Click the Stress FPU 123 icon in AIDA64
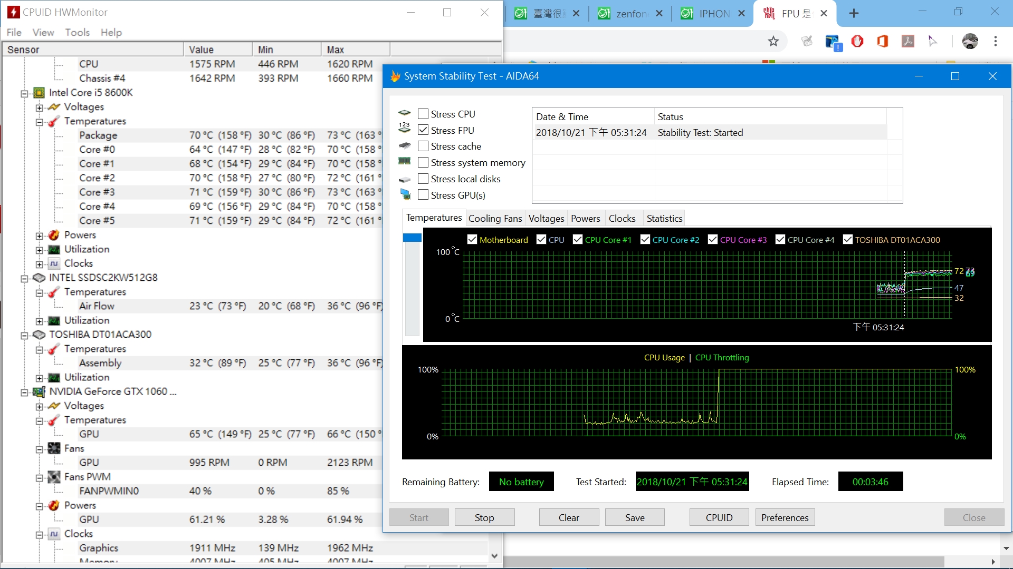The image size is (1013, 569). point(405,127)
